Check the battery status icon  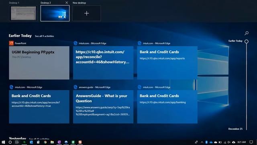pyautogui.click(x=220, y=142)
